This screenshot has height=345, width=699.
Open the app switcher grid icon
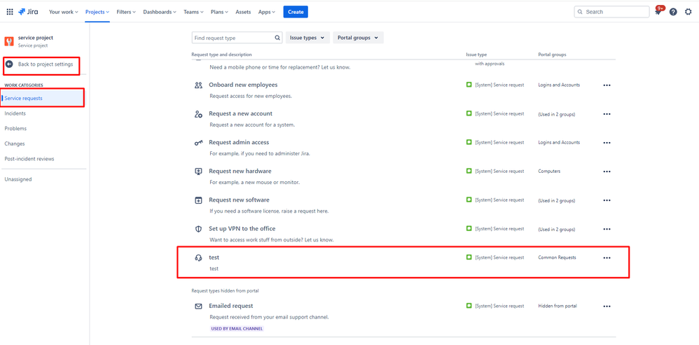click(10, 12)
